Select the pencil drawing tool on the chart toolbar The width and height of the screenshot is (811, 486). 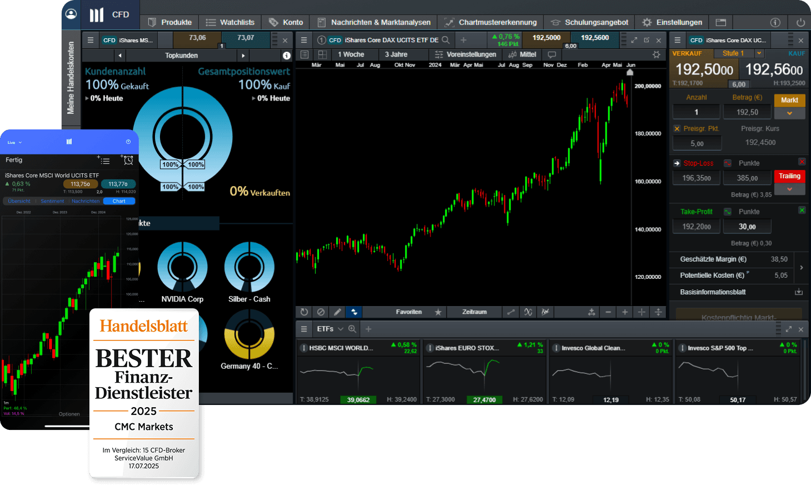click(337, 312)
